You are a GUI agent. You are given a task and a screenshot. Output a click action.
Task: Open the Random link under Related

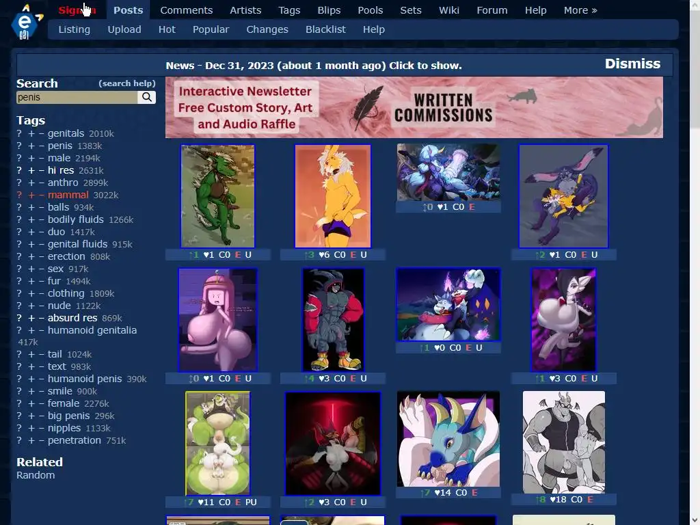(x=36, y=475)
